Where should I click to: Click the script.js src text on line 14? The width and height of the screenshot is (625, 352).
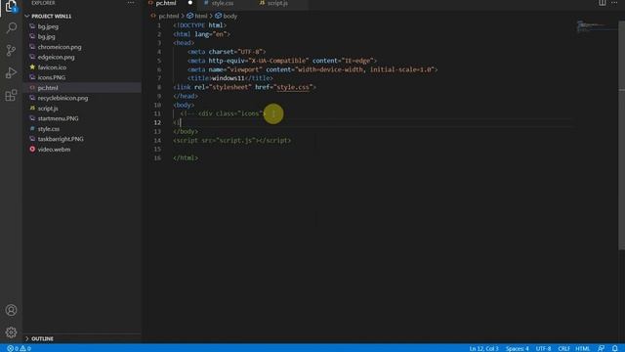coord(235,140)
